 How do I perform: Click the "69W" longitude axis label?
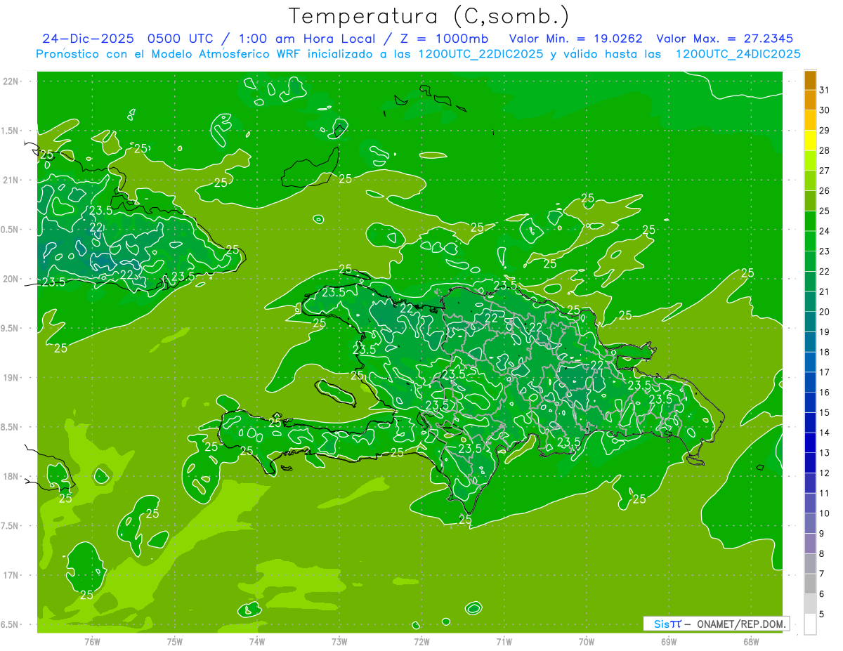(x=669, y=641)
